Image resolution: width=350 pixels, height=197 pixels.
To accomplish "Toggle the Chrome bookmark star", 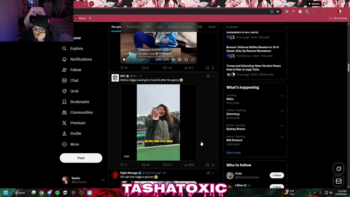I will point(278,11).
